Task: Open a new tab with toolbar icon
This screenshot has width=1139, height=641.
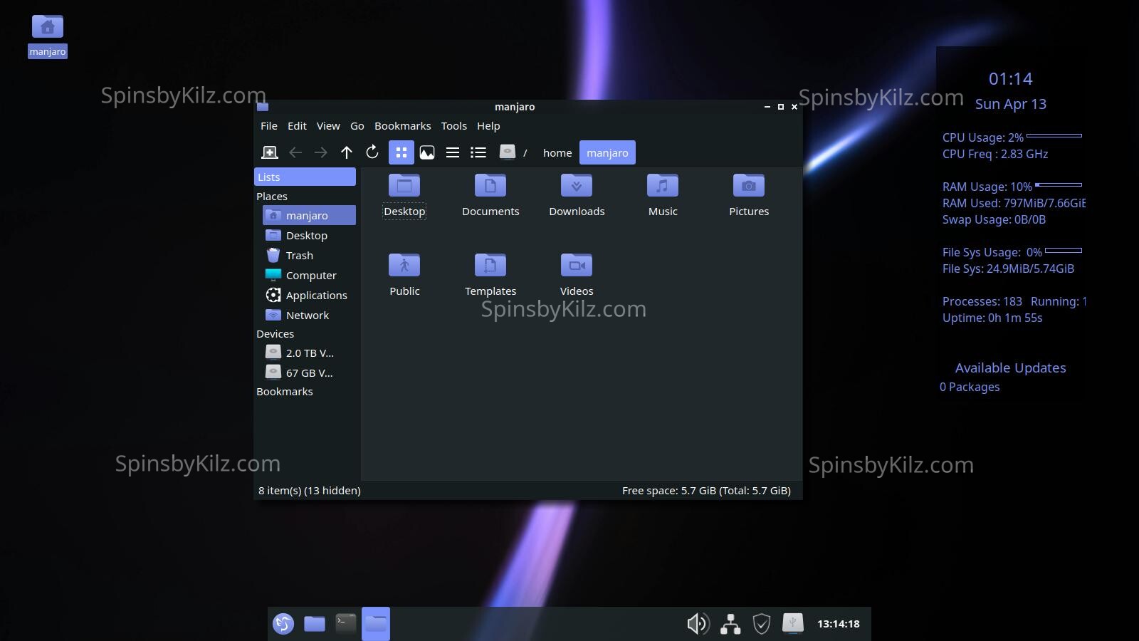Action: (270, 152)
